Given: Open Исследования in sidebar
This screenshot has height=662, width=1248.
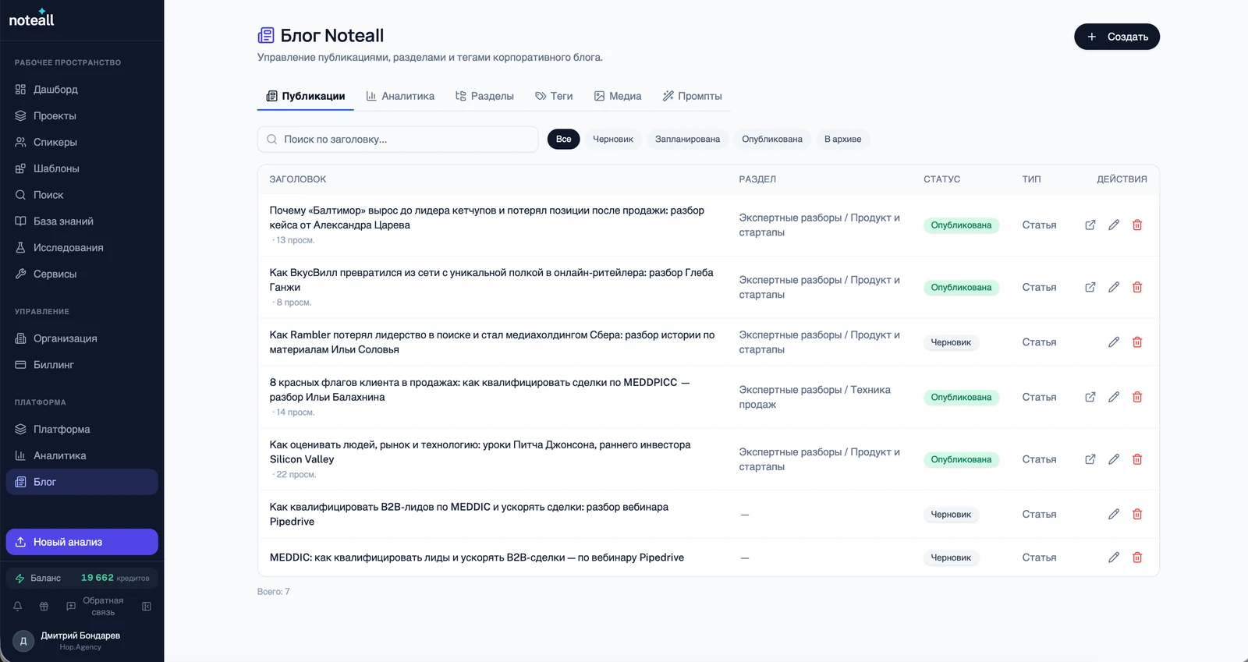Looking at the screenshot, I should [x=82, y=248].
